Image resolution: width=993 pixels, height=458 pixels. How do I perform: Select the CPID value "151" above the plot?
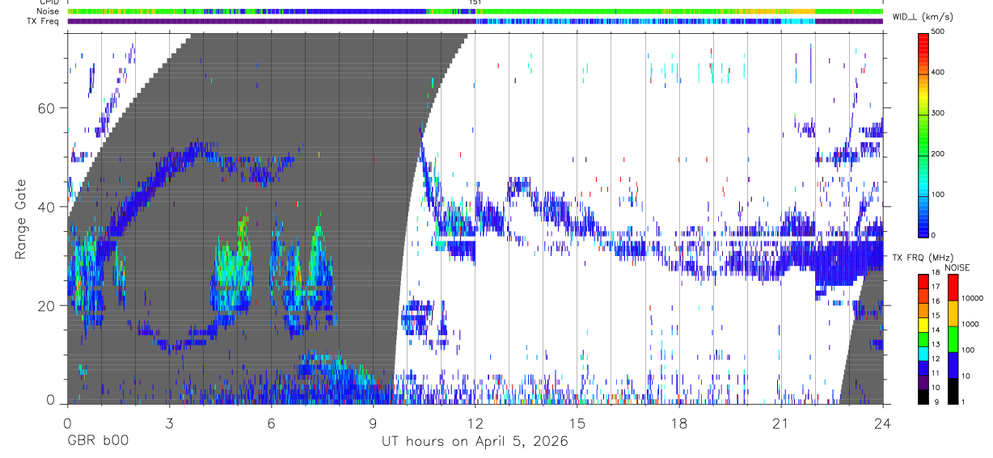click(x=475, y=2)
